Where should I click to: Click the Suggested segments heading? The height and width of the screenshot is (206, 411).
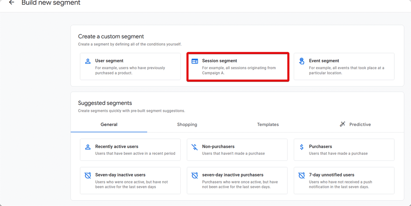105,103
